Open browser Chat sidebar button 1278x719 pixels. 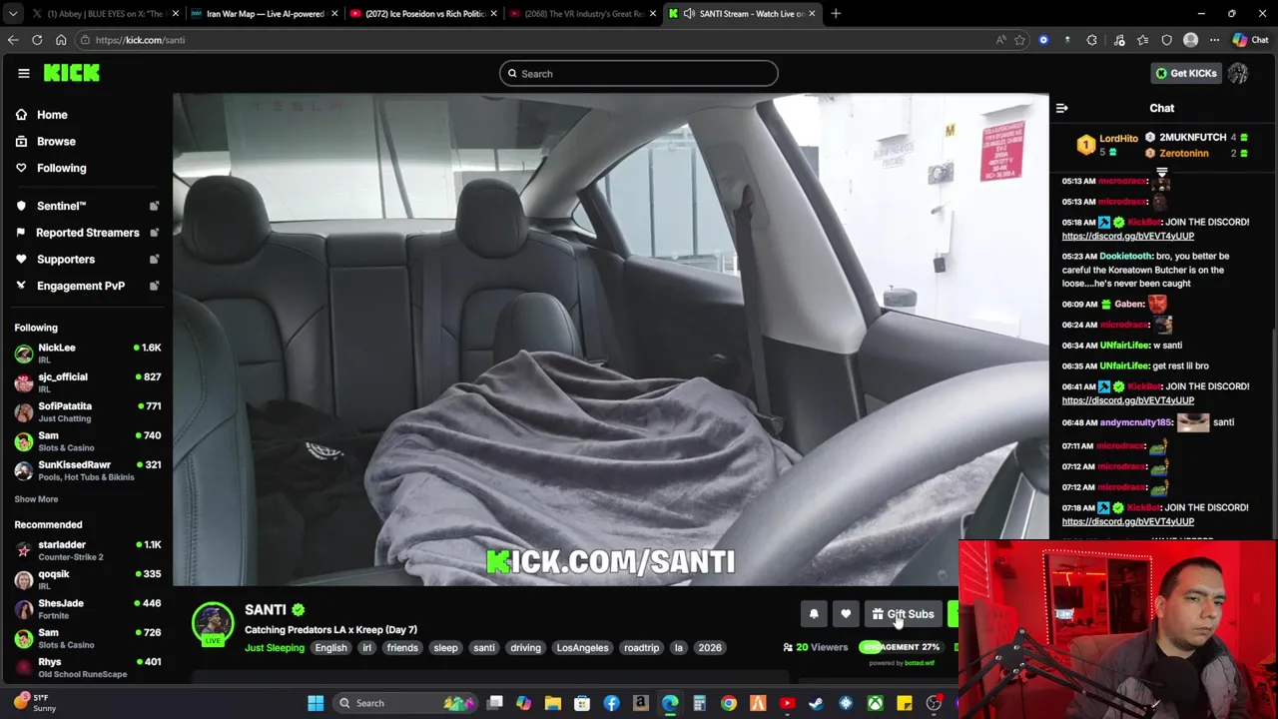1251,40
